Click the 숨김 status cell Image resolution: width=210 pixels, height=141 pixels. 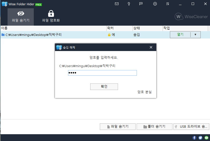coord(137,35)
